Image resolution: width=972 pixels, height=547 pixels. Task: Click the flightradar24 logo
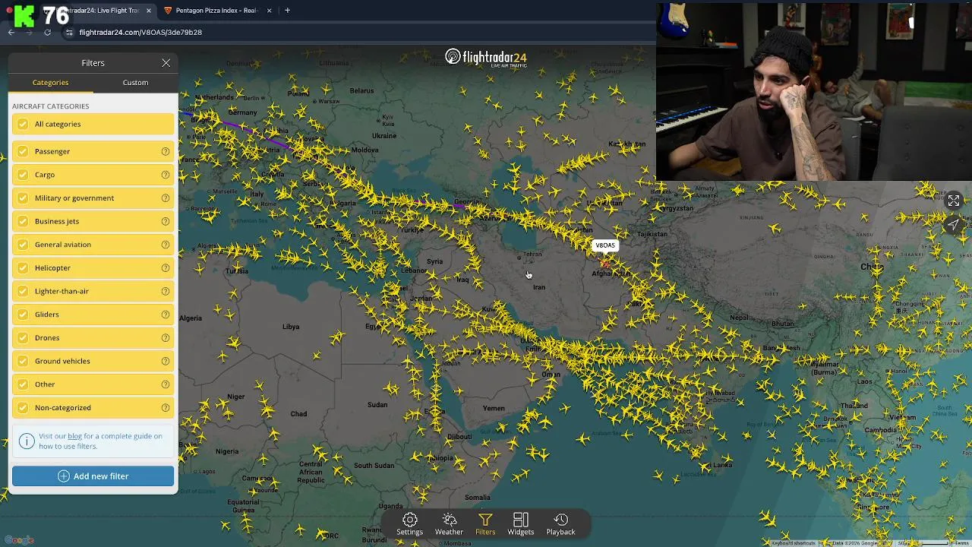click(x=486, y=58)
